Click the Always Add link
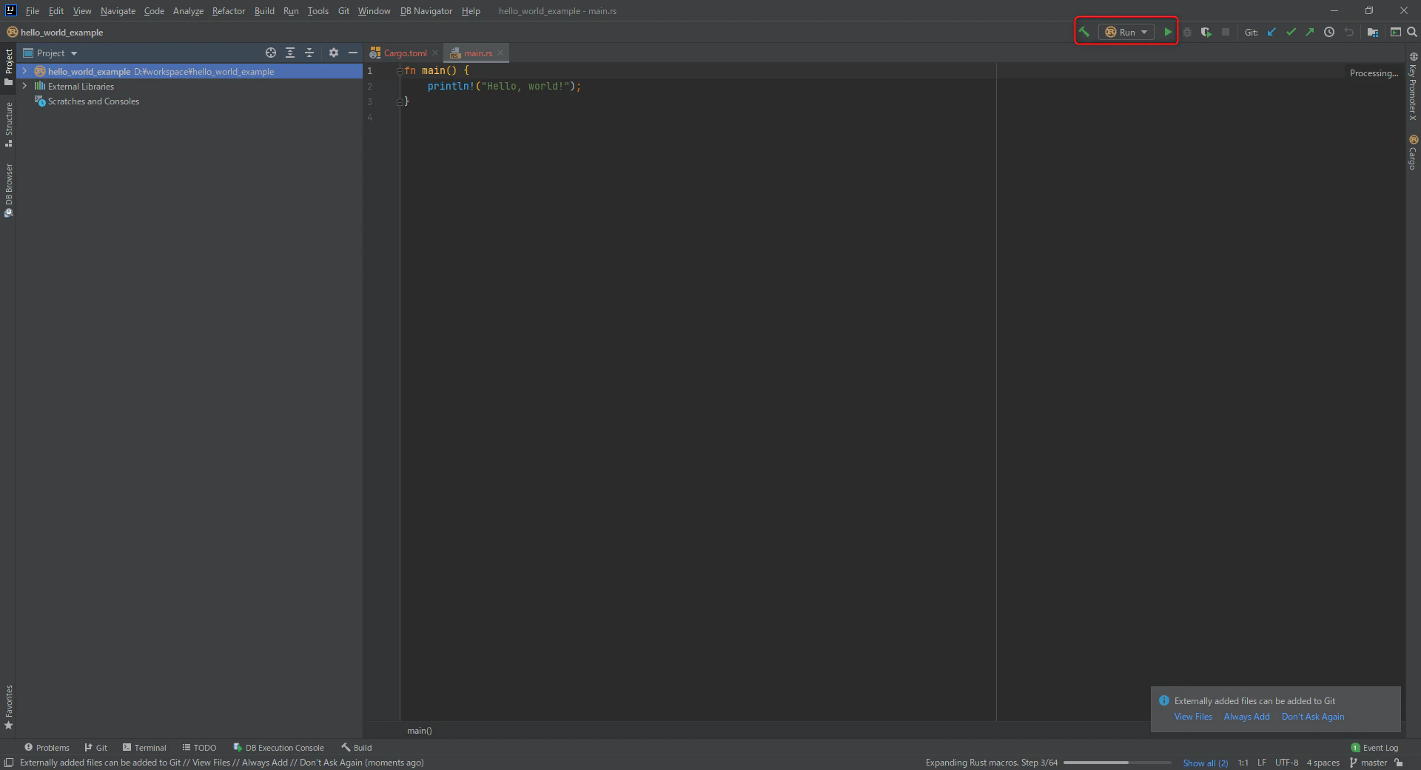 (x=1246, y=717)
